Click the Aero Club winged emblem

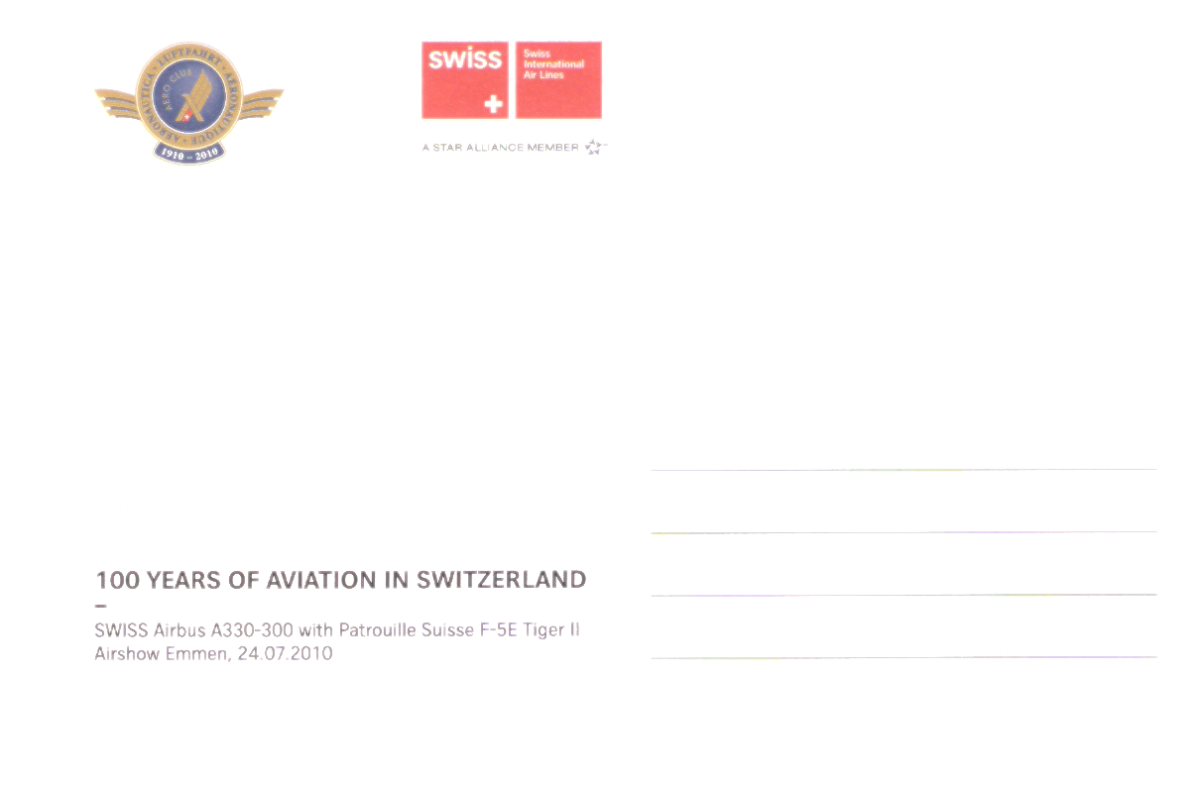(x=188, y=103)
